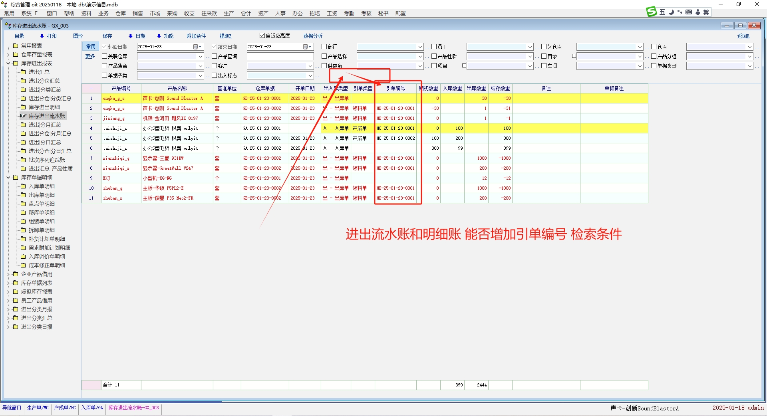Collapse the 库存进出报表 tree node
The width and height of the screenshot is (767, 416).
coord(8,63)
